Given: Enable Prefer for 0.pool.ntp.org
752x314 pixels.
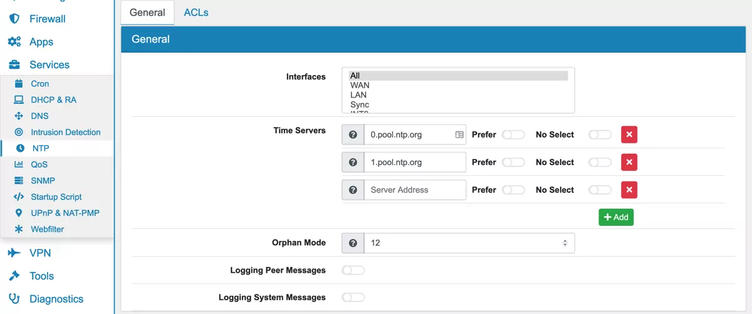Looking at the screenshot, I should pyautogui.click(x=513, y=134).
